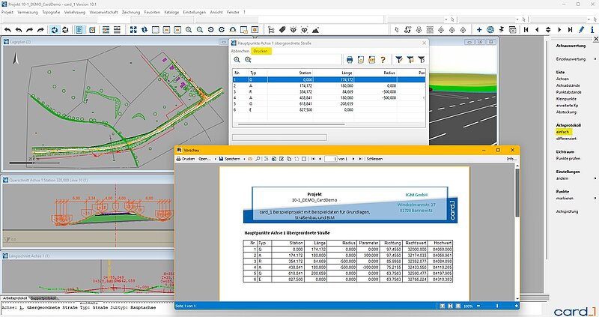The height and width of the screenshot is (317, 599).
Task: Select highlighted 'einfach' under Achsprotokoll
Action: coord(563,132)
